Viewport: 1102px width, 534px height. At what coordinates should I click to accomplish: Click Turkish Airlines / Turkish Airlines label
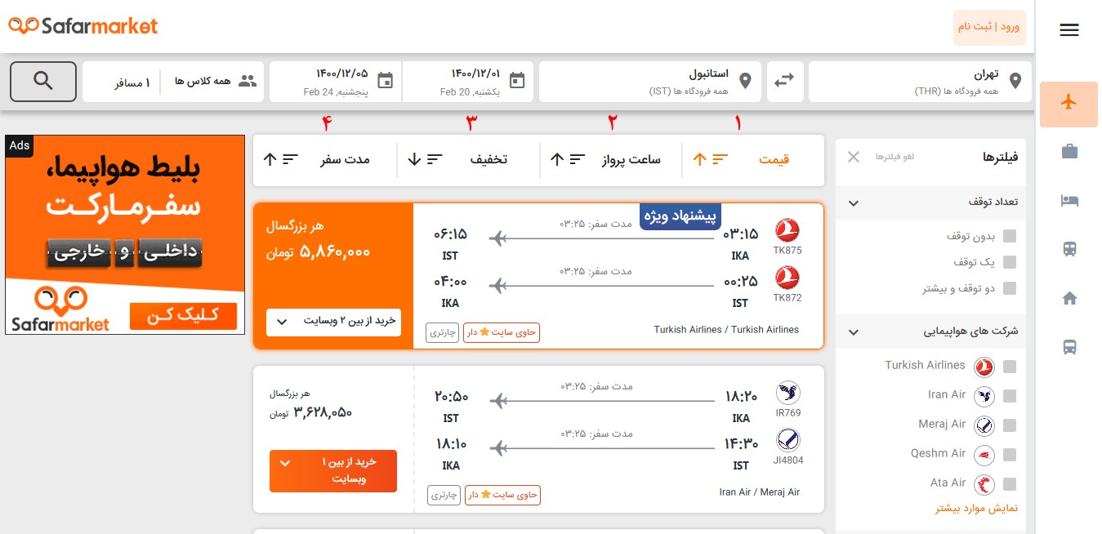point(726,330)
